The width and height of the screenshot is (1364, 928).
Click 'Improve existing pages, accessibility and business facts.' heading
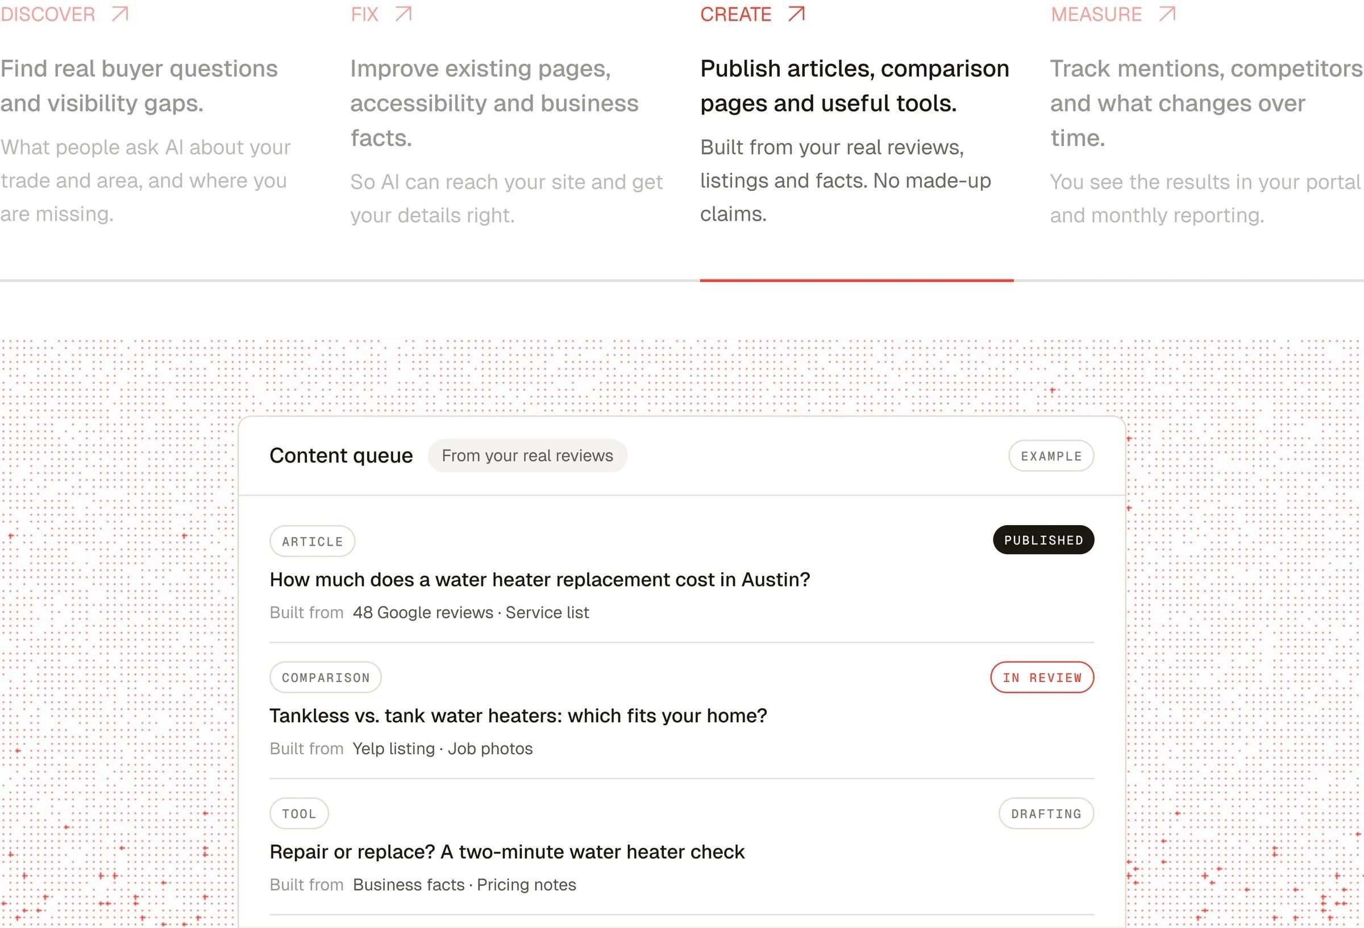[494, 103]
